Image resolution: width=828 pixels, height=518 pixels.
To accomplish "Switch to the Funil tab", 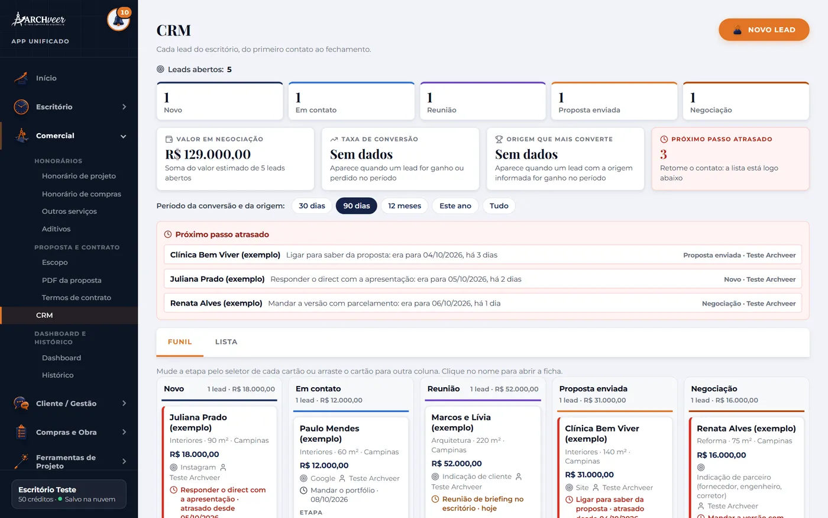I will tap(180, 342).
